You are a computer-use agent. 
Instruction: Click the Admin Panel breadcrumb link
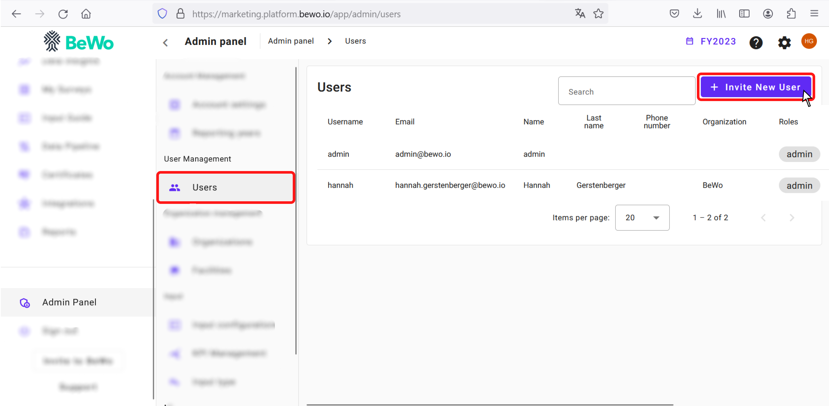(291, 41)
